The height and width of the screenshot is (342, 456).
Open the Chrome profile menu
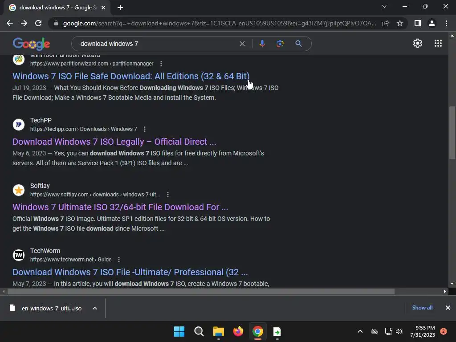coord(432,23)
